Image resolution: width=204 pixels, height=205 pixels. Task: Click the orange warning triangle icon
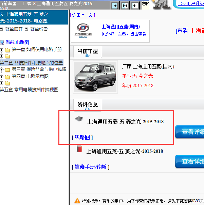77,201
